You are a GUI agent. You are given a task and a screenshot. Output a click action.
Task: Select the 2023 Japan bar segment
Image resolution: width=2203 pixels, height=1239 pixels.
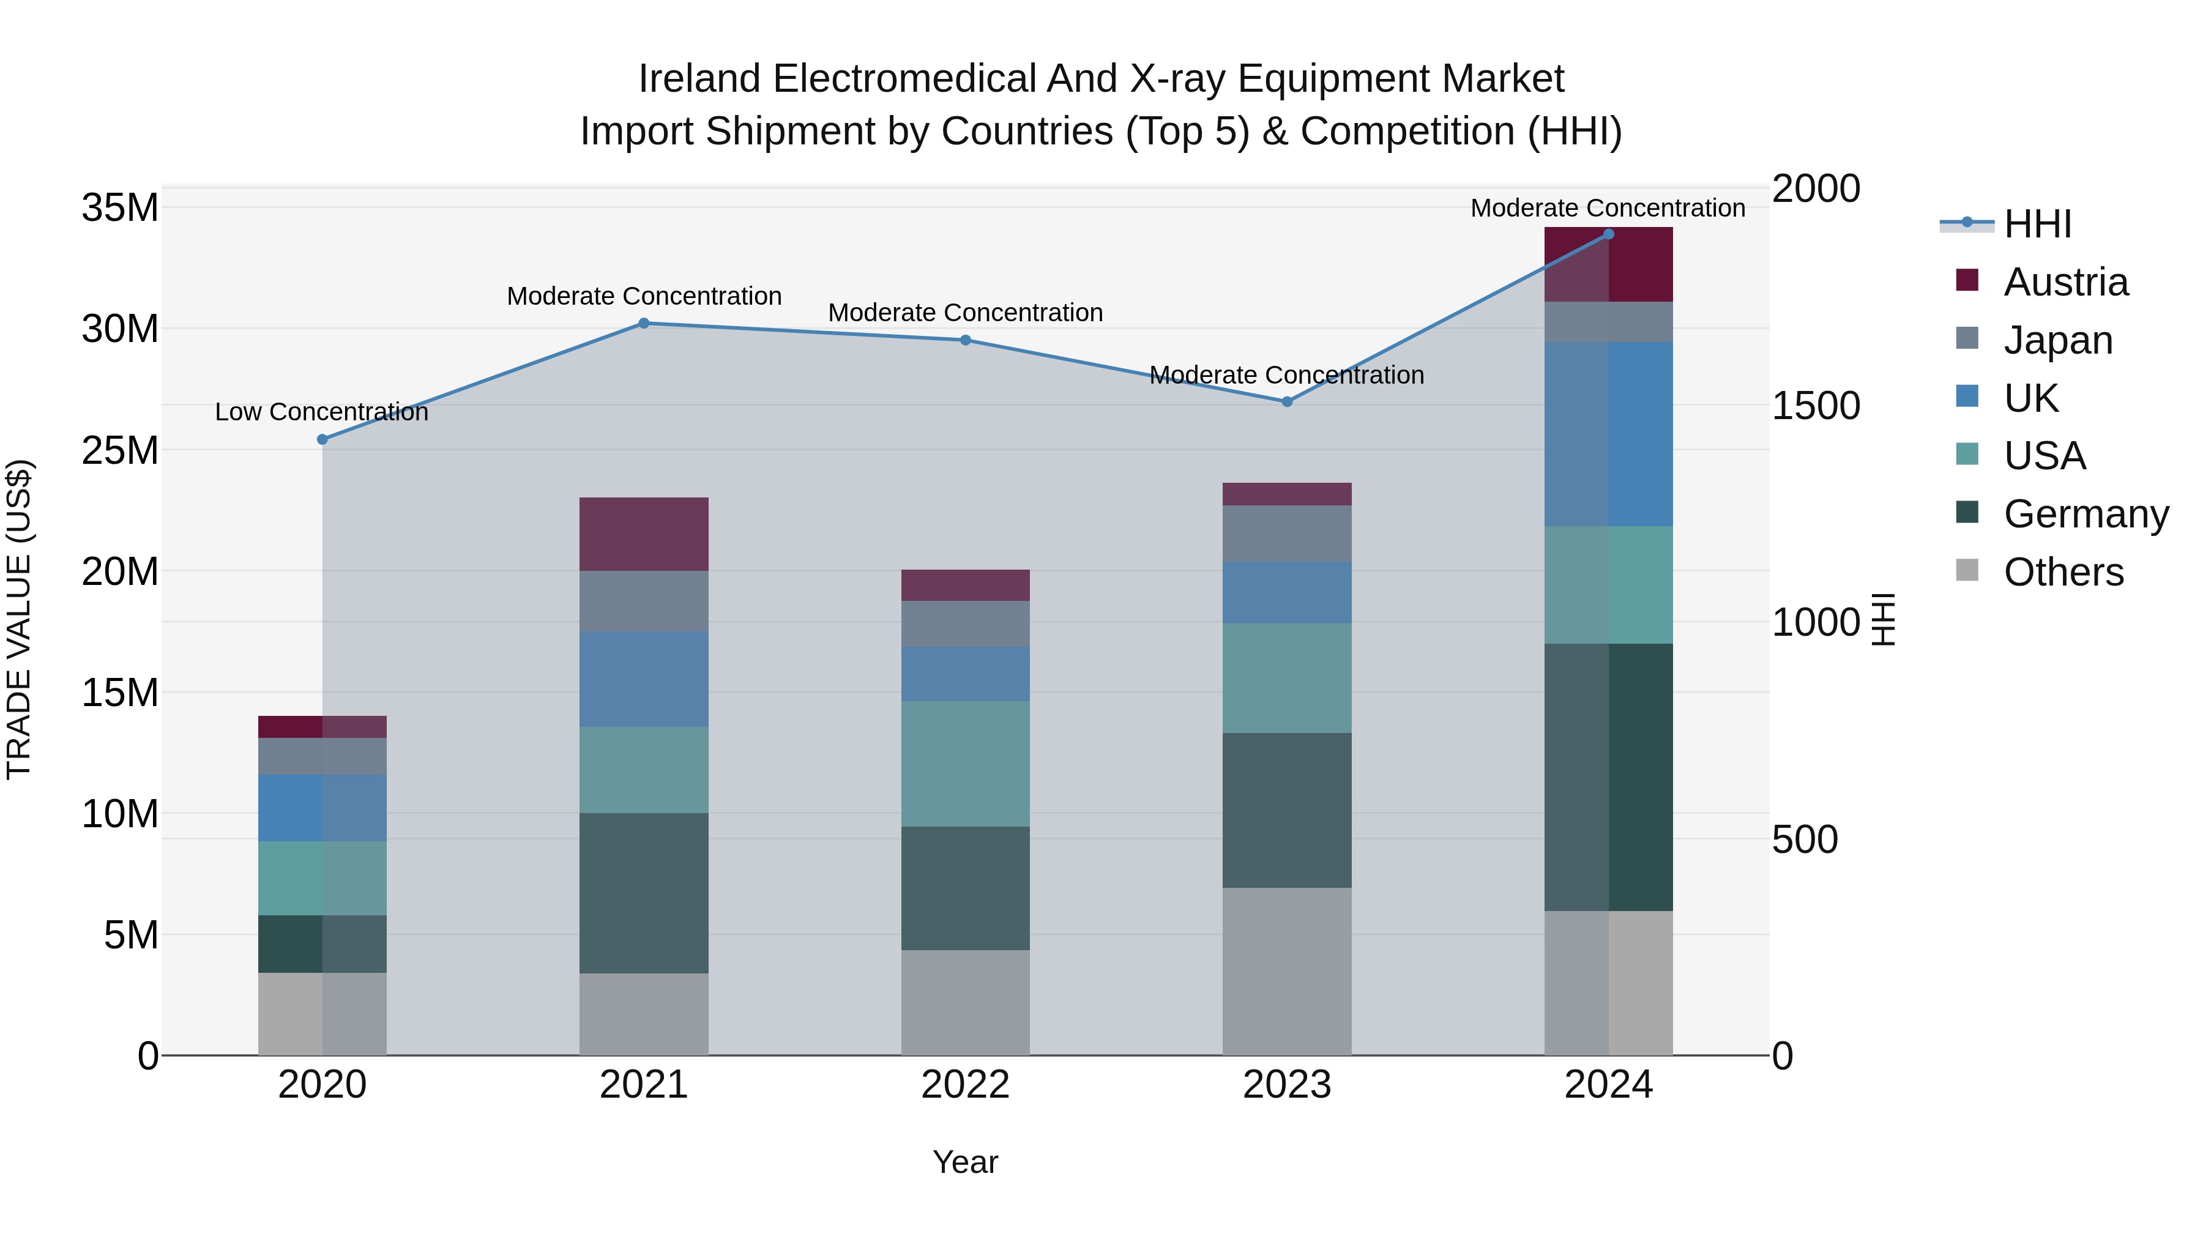(x=1287, y=534)
